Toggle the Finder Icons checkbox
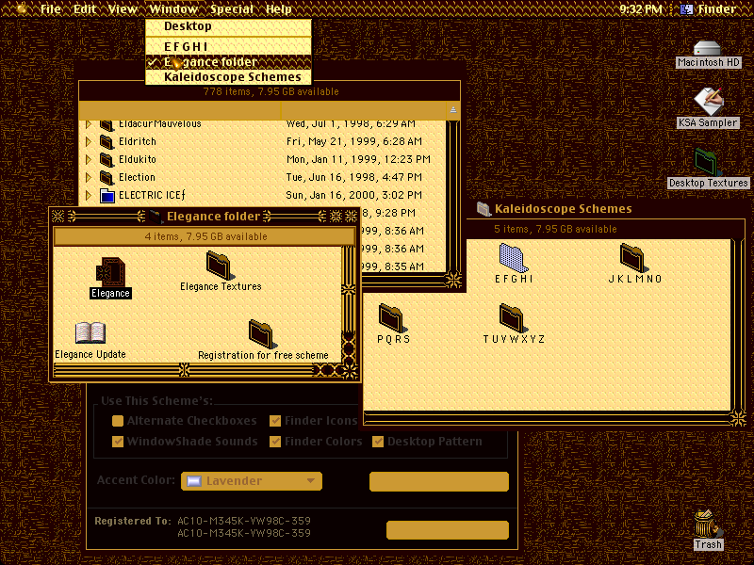This screenshot has height=565, width=754. click(275, 421)
